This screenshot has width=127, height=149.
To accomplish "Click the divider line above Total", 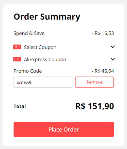I will click(64, 95).
